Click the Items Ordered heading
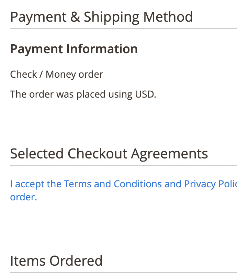Image resolution: width=237 pixels, height=277 pixels. pyautogui.click(x=56, y=261)
